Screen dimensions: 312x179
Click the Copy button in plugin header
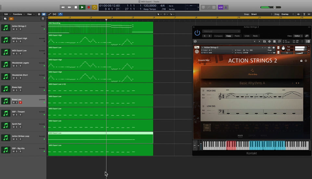coord(228,36)
